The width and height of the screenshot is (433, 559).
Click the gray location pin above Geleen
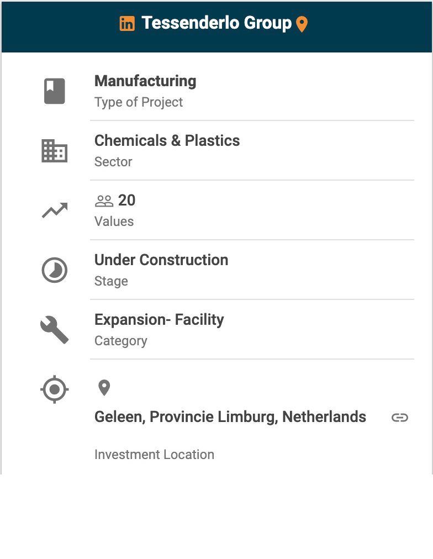pos(104,388)
